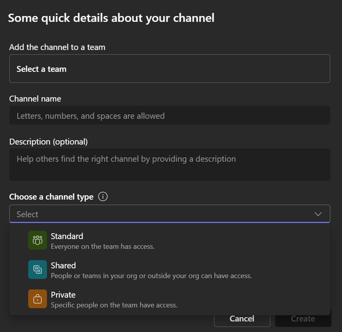
Task: Click the orange Private channel lock icon
Action: pos(38,299)
